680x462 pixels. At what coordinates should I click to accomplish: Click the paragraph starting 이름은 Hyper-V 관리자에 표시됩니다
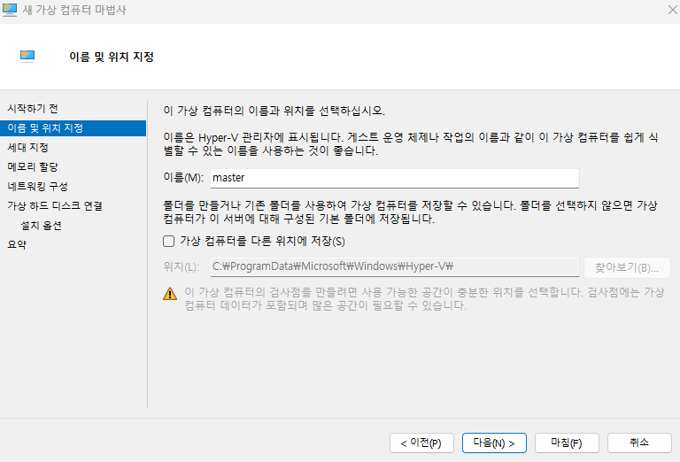tap(411, 144)
